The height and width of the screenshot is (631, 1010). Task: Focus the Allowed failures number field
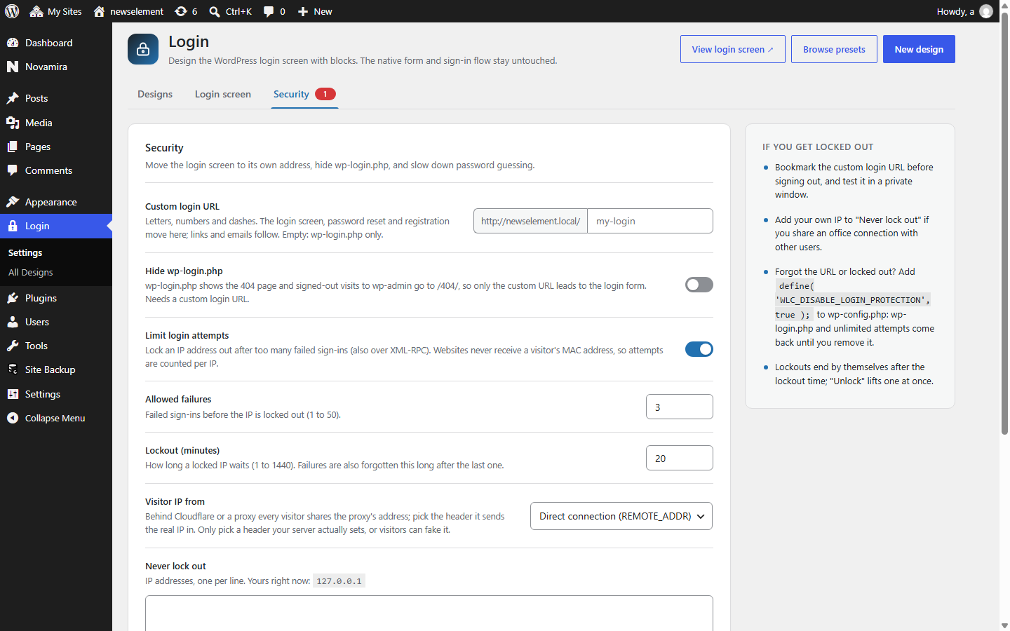(x=680, y=407)
